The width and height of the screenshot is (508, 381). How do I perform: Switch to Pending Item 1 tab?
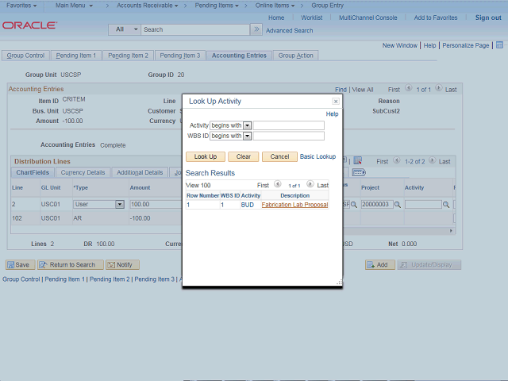(76, 56)
